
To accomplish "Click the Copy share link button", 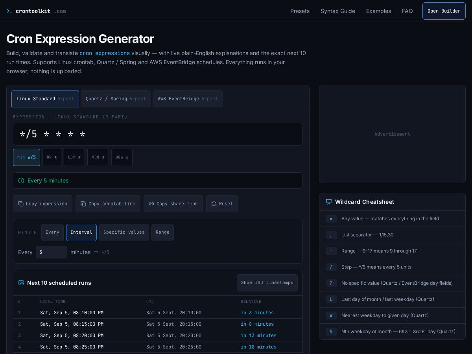I will click(173, 204).
